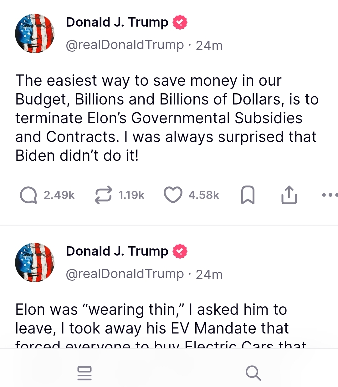
Task: Open the three-dot more options menu
Action: click(330, 195)
